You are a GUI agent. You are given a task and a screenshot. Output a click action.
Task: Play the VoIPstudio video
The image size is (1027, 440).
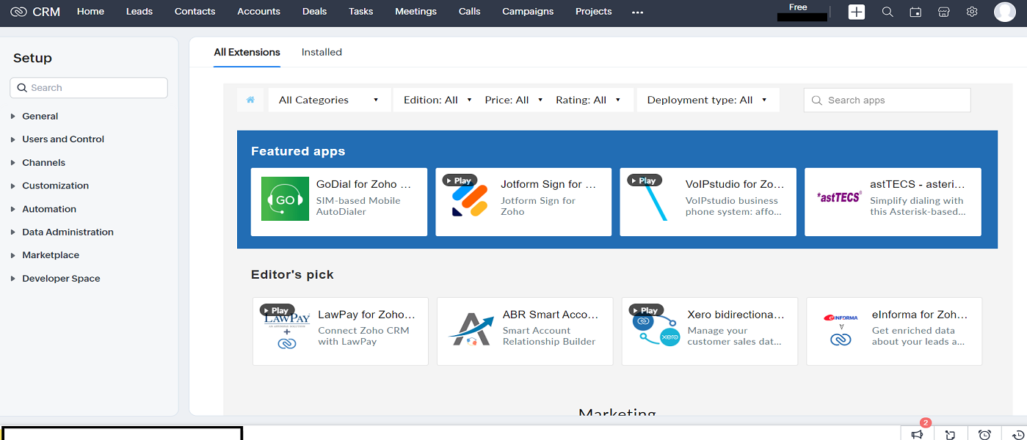(644, 180)
